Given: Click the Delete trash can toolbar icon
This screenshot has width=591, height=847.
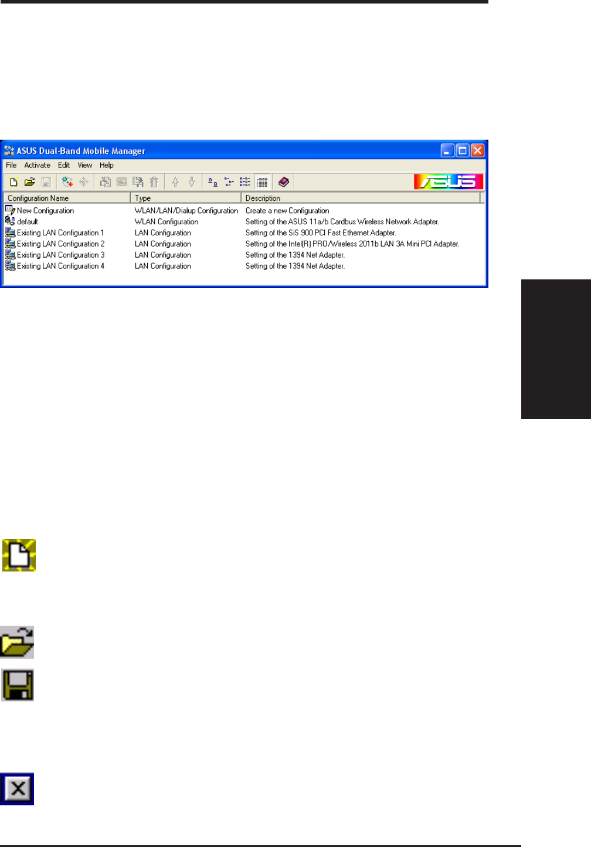Looking at the screenshot, I should pyautogui.click(x=154, y=182).
